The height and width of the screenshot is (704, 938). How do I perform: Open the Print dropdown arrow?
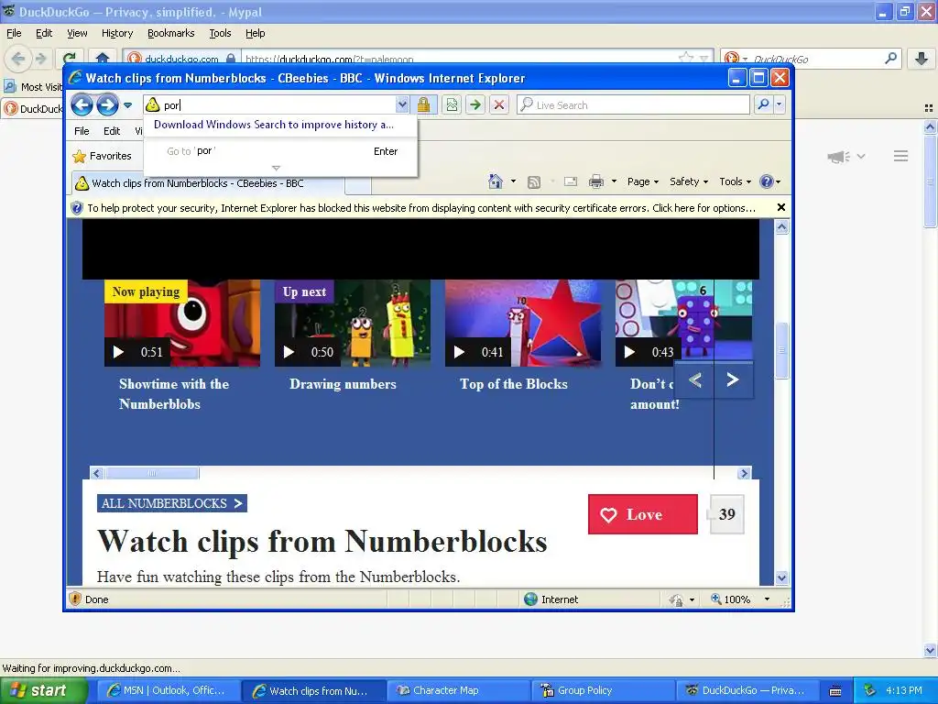coord(614,181)
